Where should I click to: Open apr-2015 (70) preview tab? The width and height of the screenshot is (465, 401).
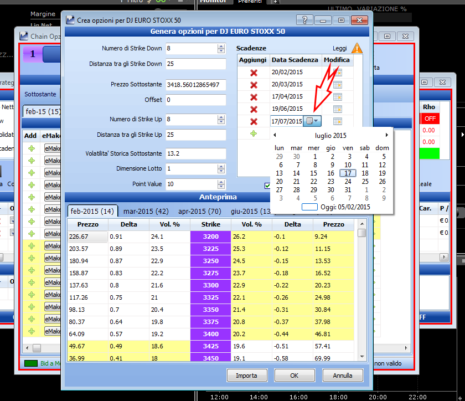coord(200,212)
